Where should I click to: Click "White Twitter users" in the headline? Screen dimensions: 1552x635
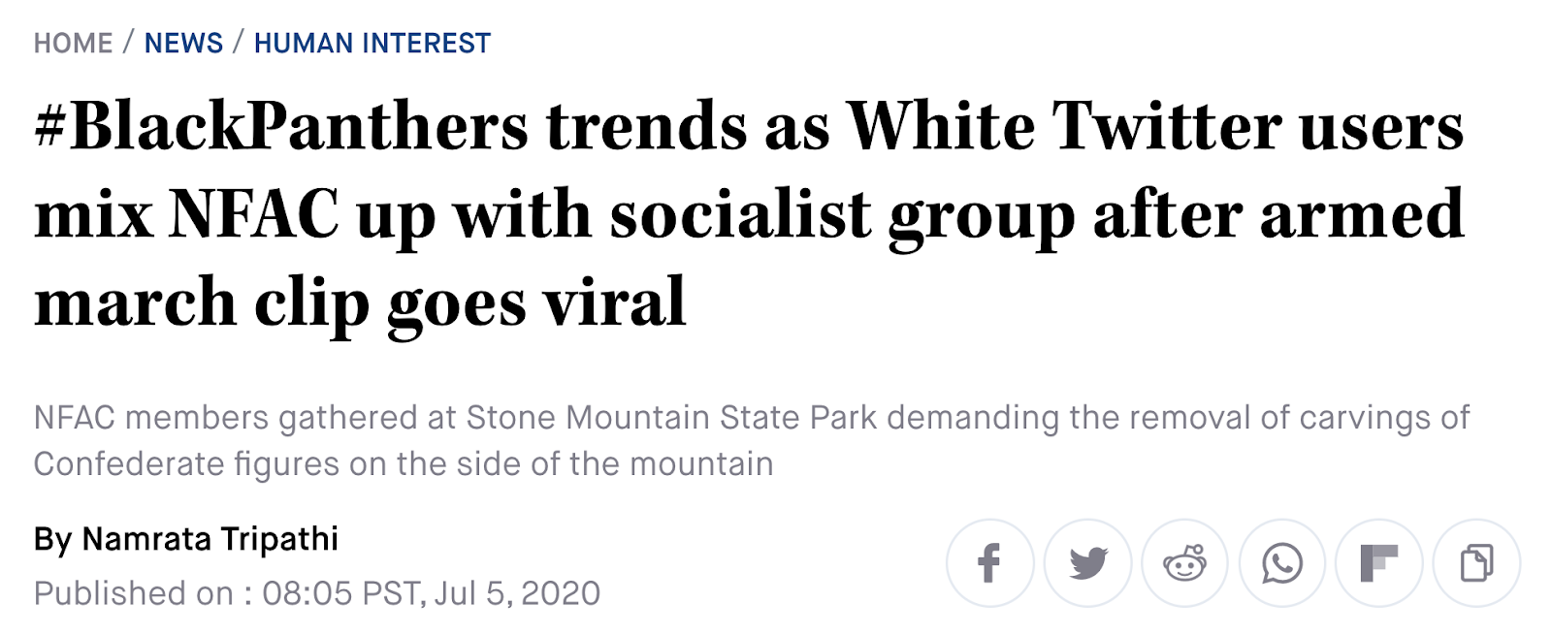point(1154,127)
